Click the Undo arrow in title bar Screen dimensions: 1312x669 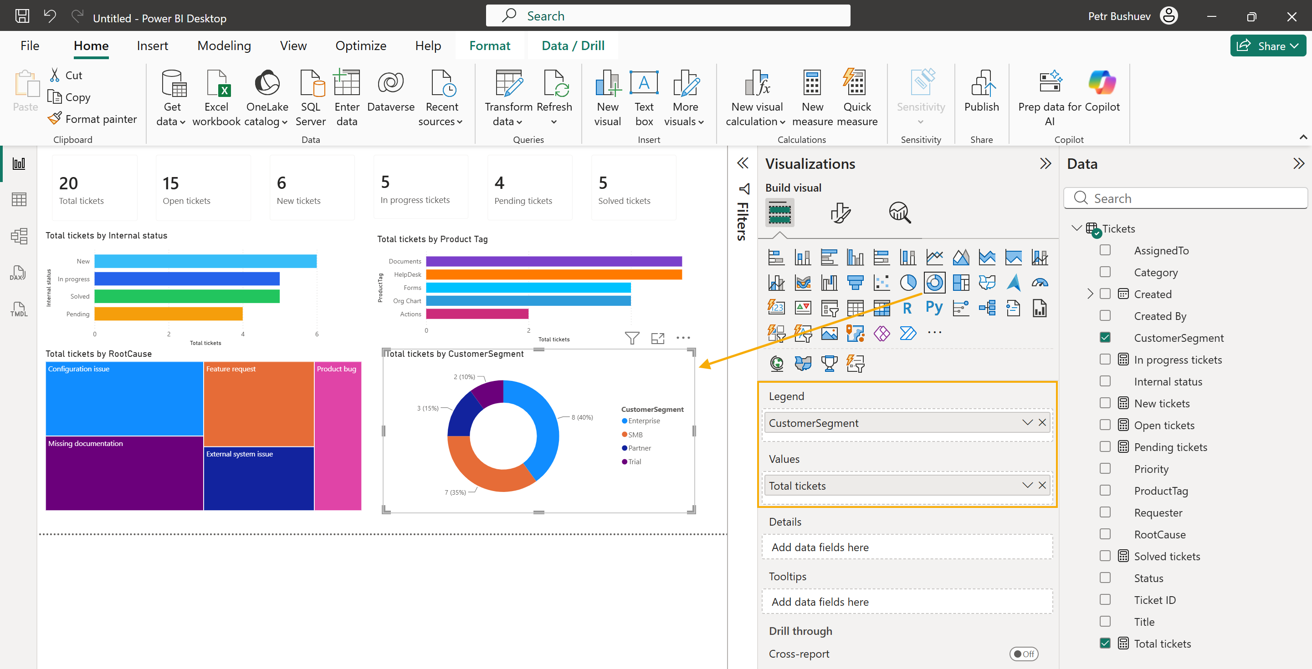(x=49, y=16)
